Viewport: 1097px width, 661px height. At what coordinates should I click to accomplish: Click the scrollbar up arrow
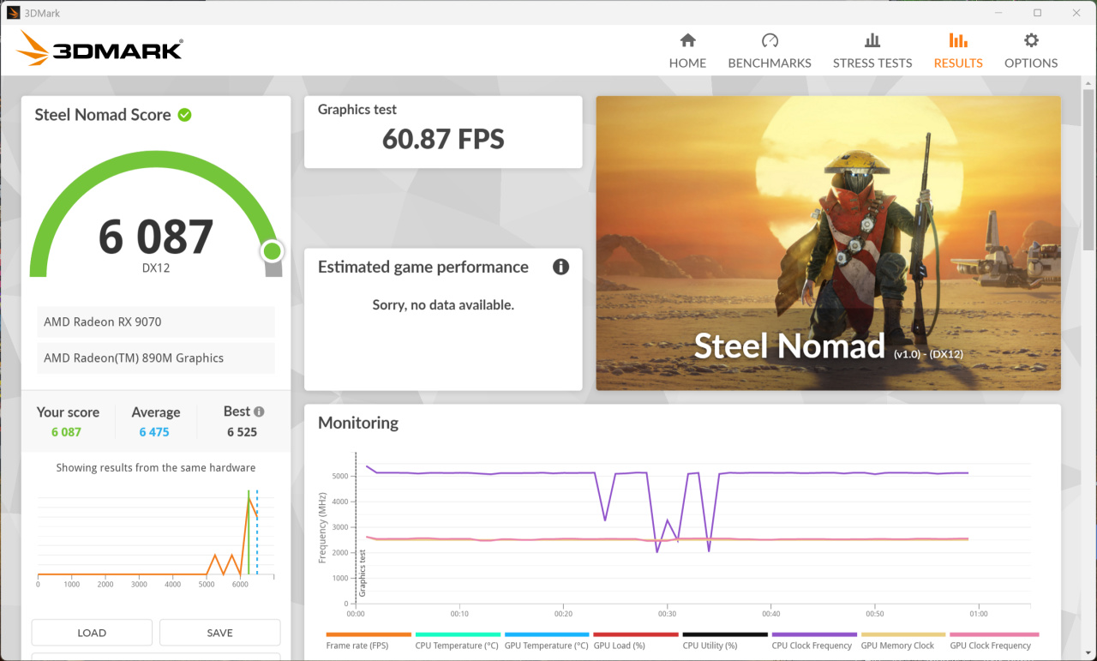tap(1089, 82)
